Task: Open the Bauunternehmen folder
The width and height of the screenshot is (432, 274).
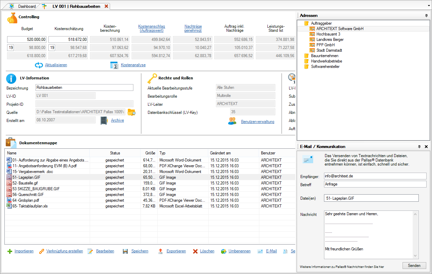Action: pyautogui.click(x=325, y=56)
